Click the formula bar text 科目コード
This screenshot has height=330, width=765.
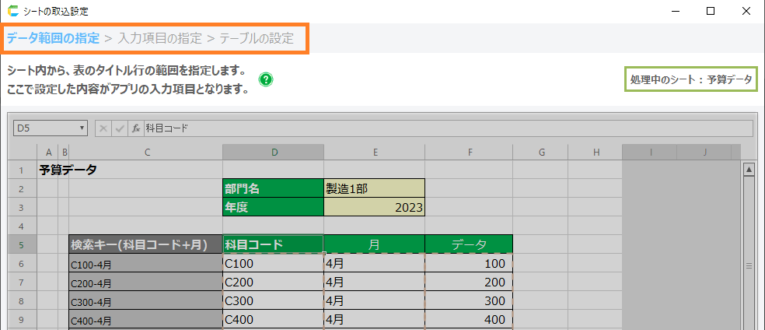click(167, 128)
